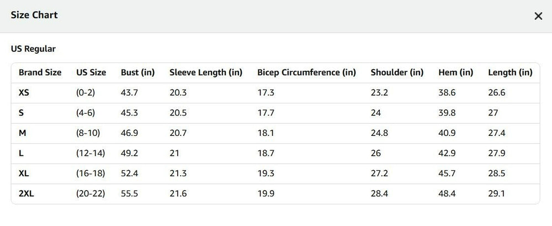Click the (12-14) US size cell
Screen dimensions: 552x226
coord(91,153)
